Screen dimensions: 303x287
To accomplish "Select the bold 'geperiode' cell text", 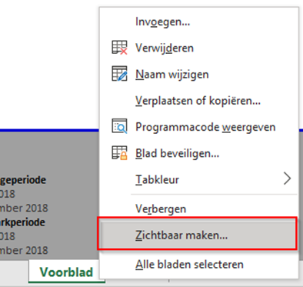I will point(23,180).
